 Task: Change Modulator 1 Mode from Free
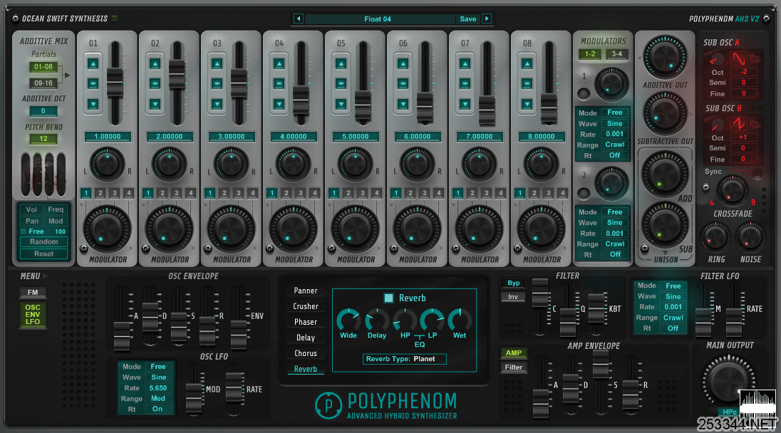click(615, 113)
